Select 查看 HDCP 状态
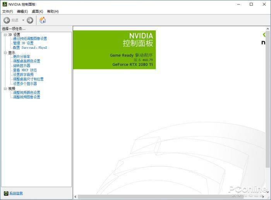This screenshot has height=200, width=271. point(25,70)
